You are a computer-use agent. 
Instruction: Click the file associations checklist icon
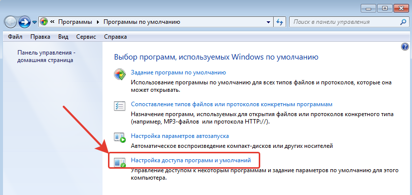click(x=120, y=105)
